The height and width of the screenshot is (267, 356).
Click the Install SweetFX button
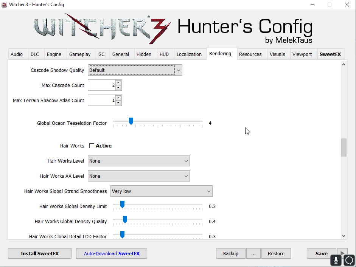point(40,254)
